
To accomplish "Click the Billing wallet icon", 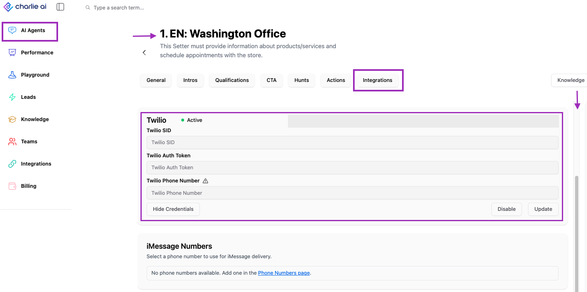I will (x=12, y=186).
